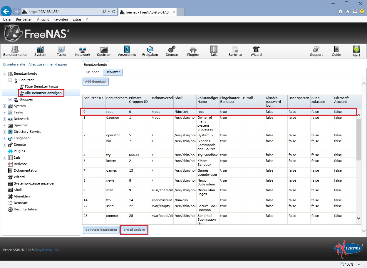Open the Support toolbar icon
The width and height of the screenshot is (367, 268).
[316, 51]
